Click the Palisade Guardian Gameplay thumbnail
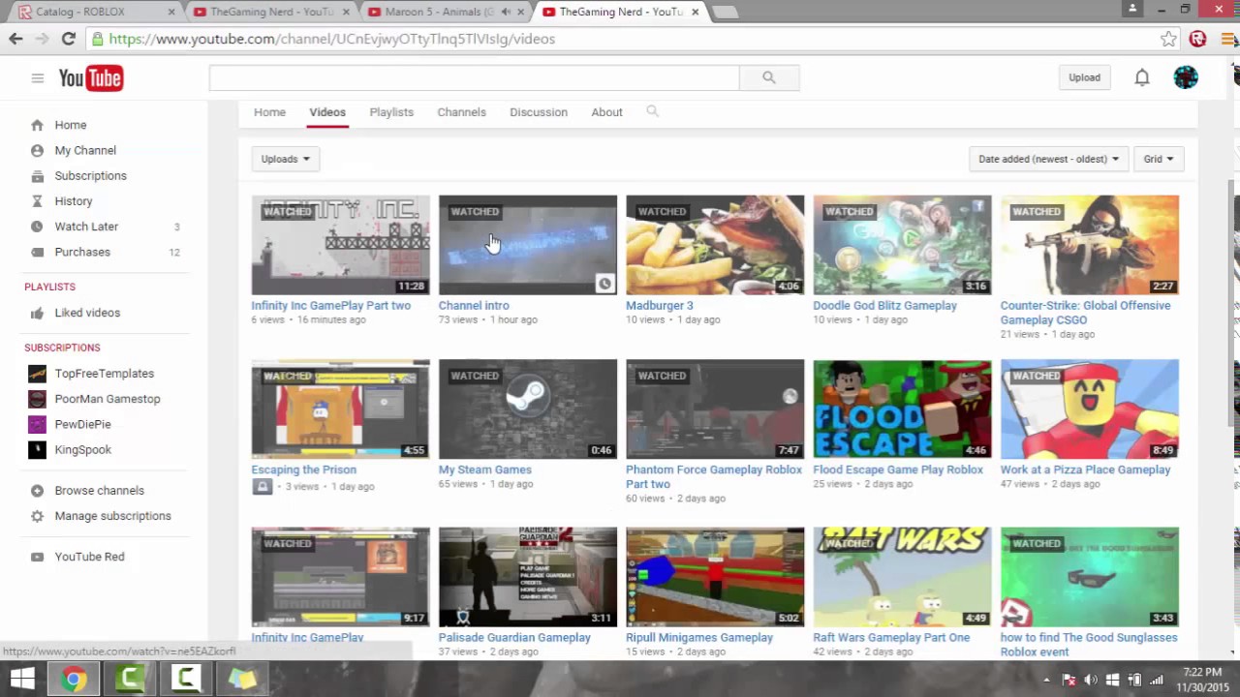 [527, 577]
